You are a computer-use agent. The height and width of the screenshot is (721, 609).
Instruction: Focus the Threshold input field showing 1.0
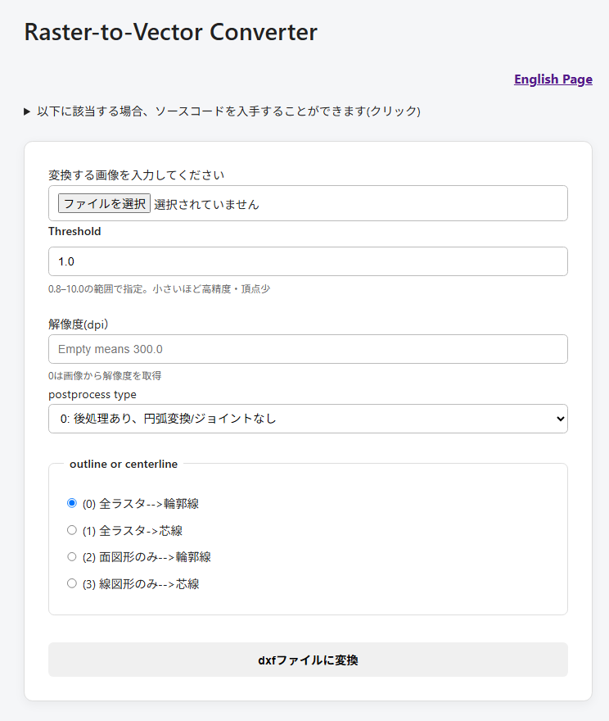pos(308,261)
